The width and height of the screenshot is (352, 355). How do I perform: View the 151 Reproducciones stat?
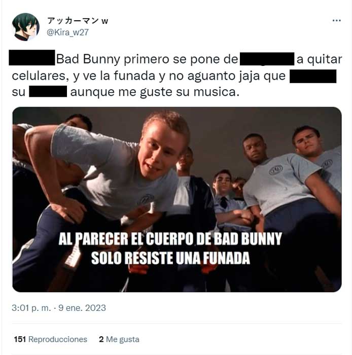click(51, 339)
